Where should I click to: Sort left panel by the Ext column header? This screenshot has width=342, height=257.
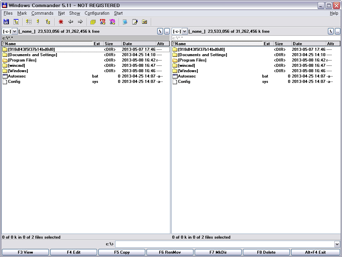pyautogui.click(x=98, y=43)
